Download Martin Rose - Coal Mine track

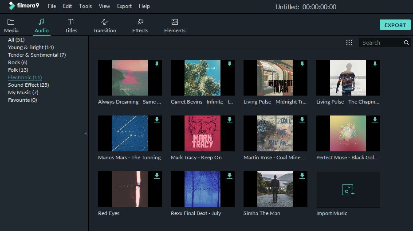coord(302,120)
